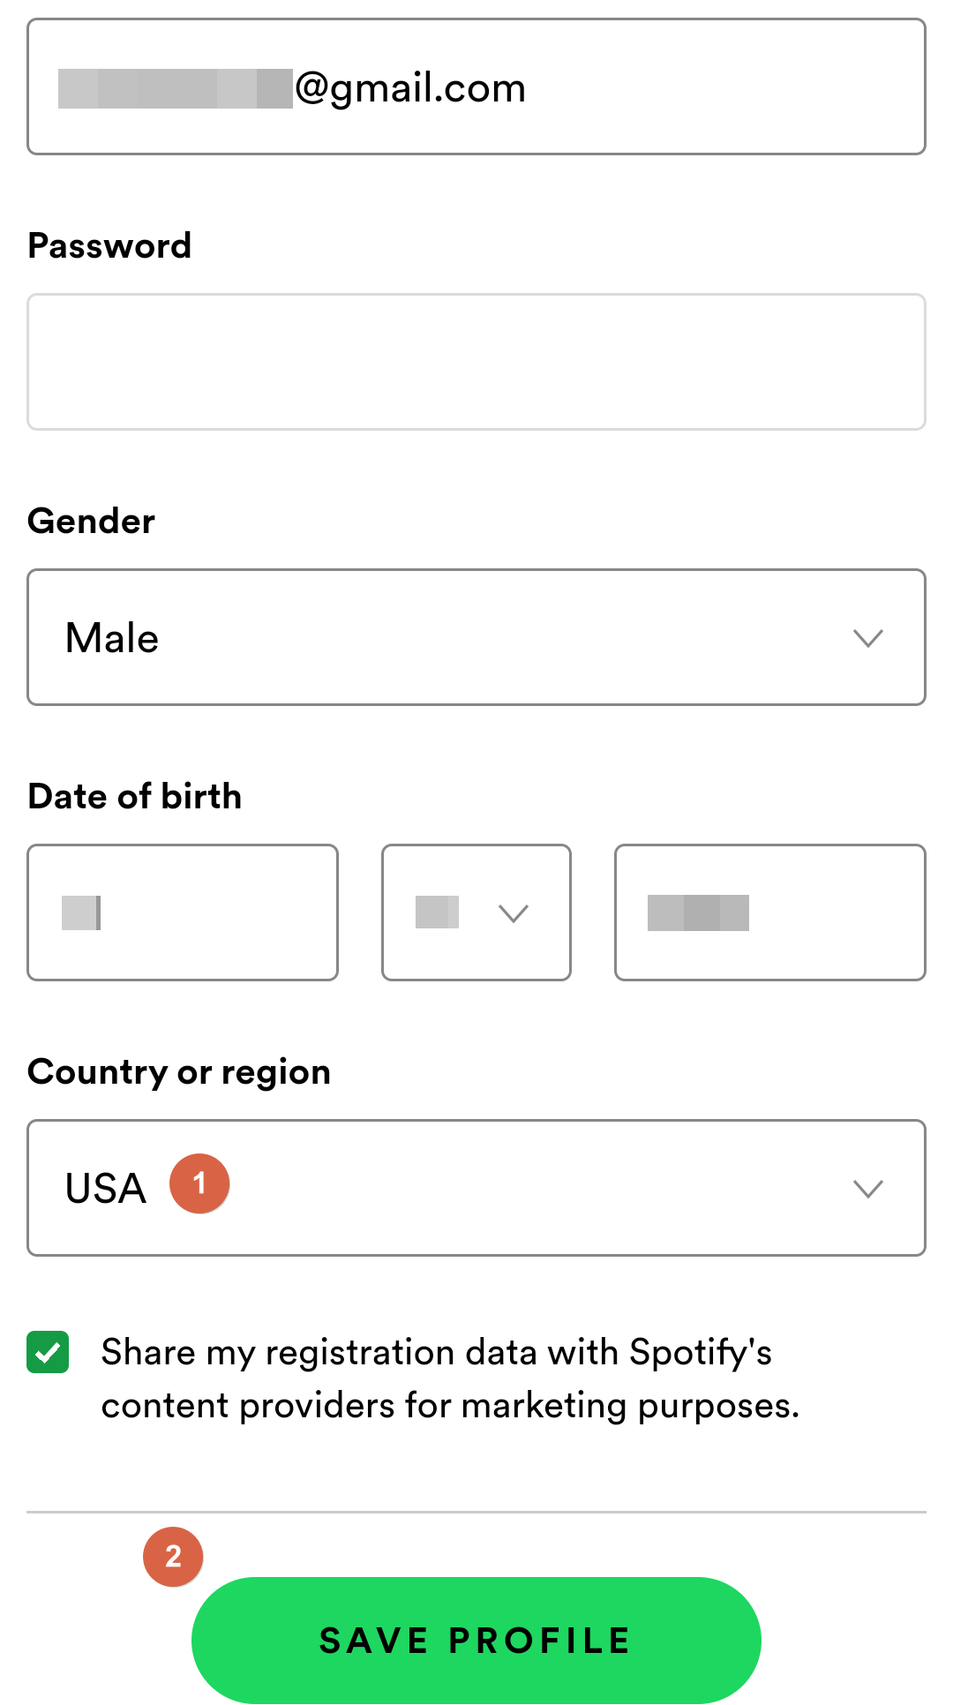
Task: Click the Country or region label
Action: pyautogui.click(x=179, y=1073)
